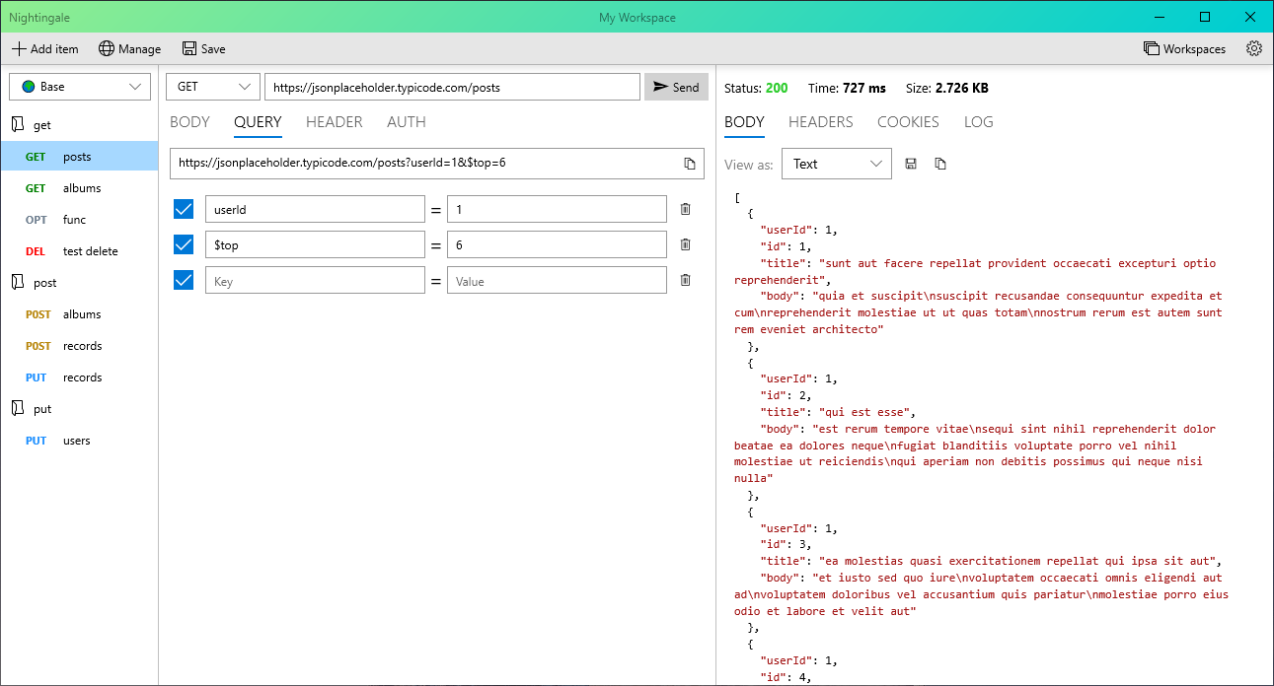Click the Status 200 text
The width and height of the screenshot is (1274, 686).
(756, 88)
